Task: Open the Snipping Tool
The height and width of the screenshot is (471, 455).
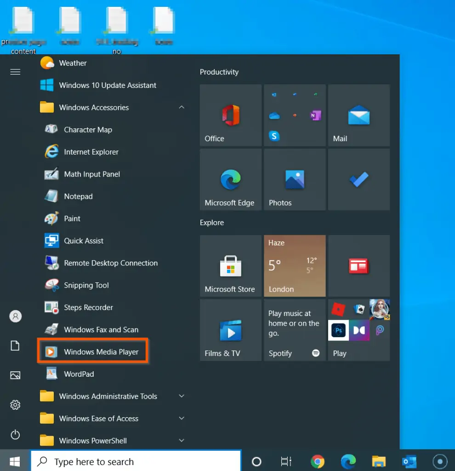Action: pyautogui.click(x=85, y=285)
